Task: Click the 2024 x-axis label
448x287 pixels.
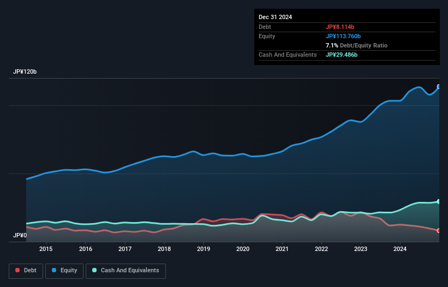Action: pyautogui.click(x=400, y=249)
